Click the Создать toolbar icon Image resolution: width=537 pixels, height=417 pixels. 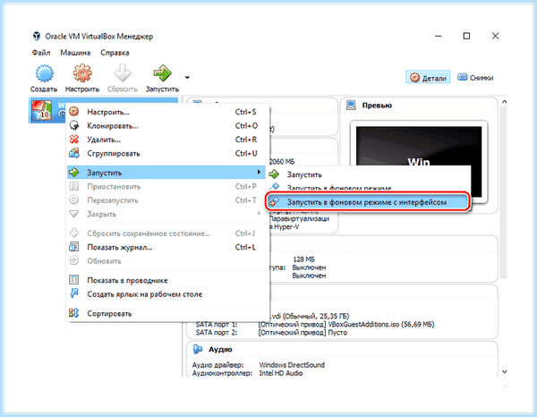point(44,73)
